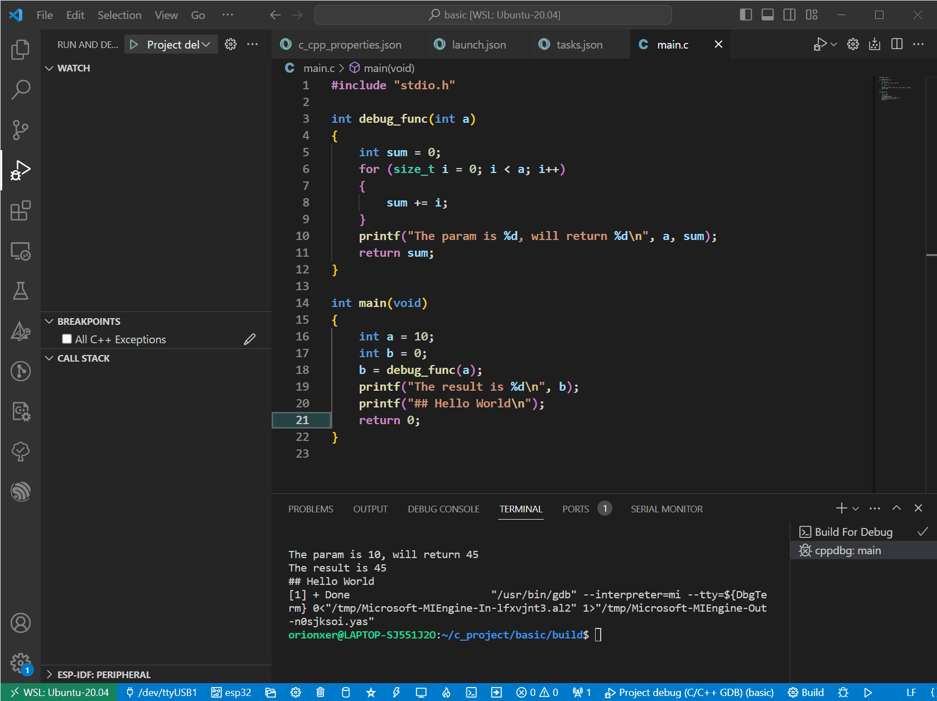The width and height of the screenshot is (937, 701).
Task: Open ESP-IDF terminal icon in status bar
Action: (x=471, y=692)
